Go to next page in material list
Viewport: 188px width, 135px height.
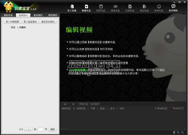pos(31,129)
